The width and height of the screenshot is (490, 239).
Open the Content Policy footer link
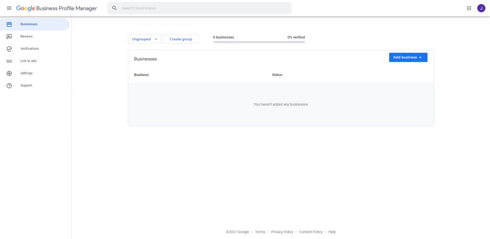tap(311, 232)
